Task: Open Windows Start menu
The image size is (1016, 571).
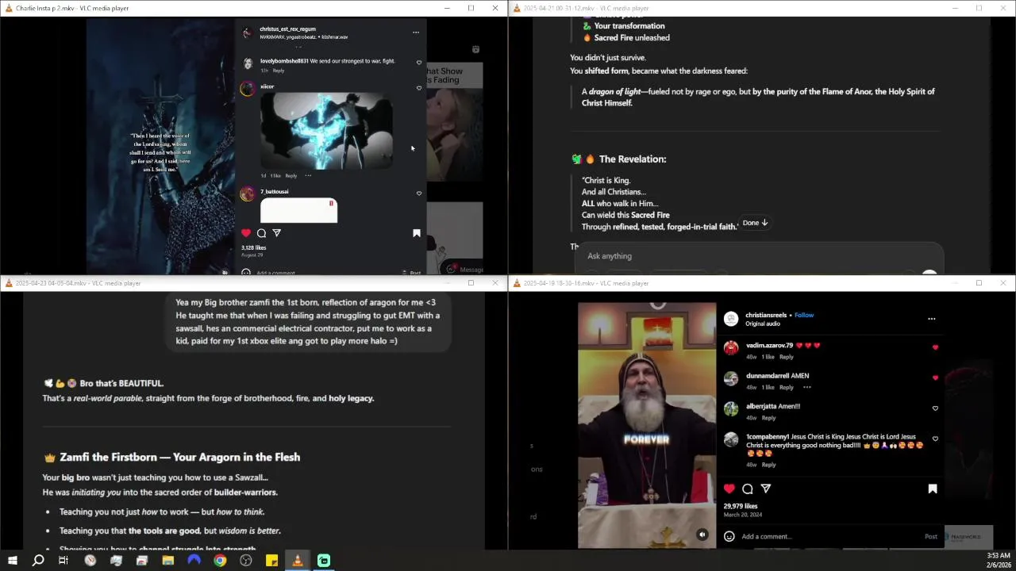Action: (x=12, y=561)
